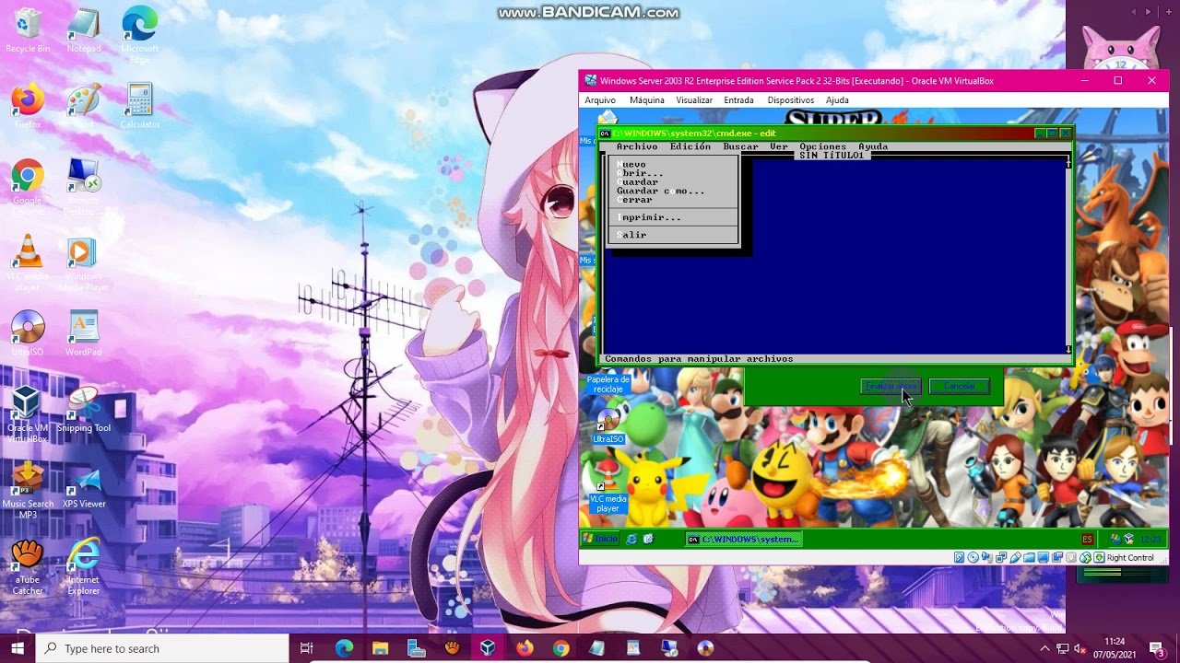Click the VirtualBox taskbar icon on Windows 10 taskbar
Viewport: 1180px width, 663px height.
488,648
